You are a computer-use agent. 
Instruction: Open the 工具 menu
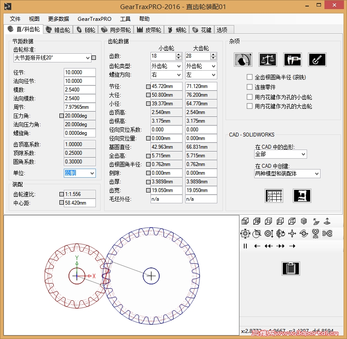click(125, 19)
